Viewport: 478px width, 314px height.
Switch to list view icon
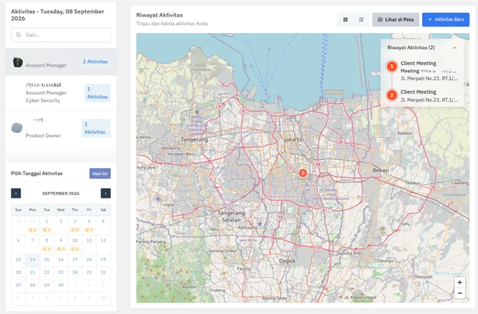(x=361, y=20)
